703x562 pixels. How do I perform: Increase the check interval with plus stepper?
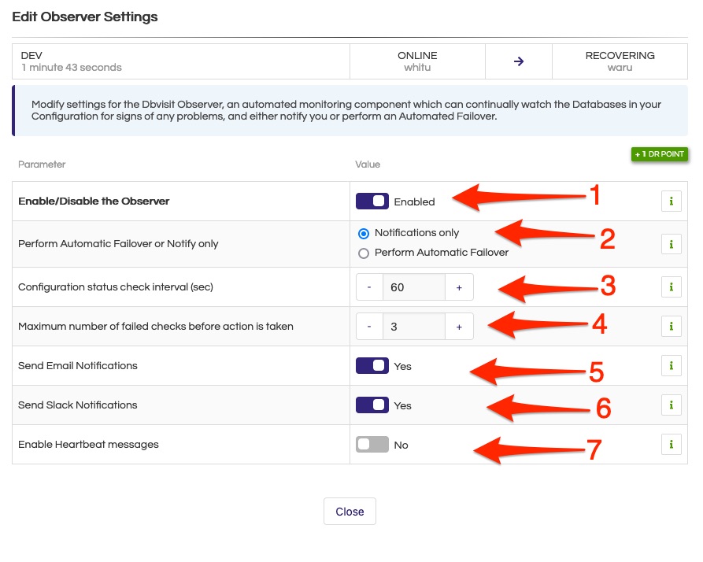[459, 287]
